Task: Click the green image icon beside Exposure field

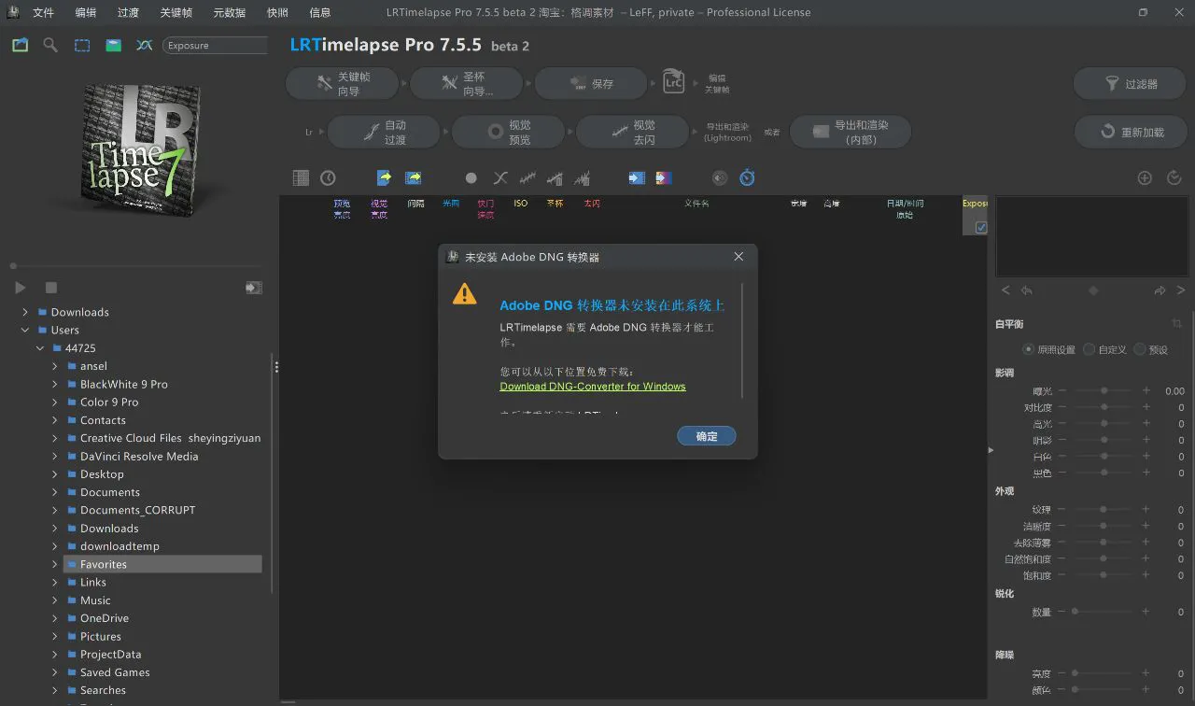Action: 113,45
